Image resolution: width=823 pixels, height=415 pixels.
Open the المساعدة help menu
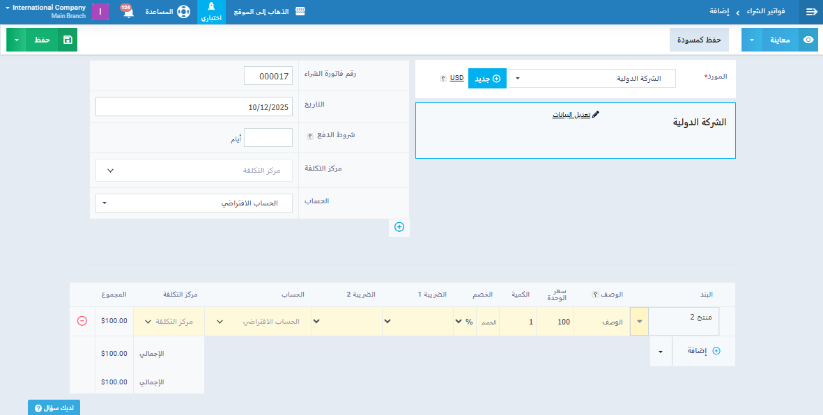pyautogui.click(x=168, y=12)
